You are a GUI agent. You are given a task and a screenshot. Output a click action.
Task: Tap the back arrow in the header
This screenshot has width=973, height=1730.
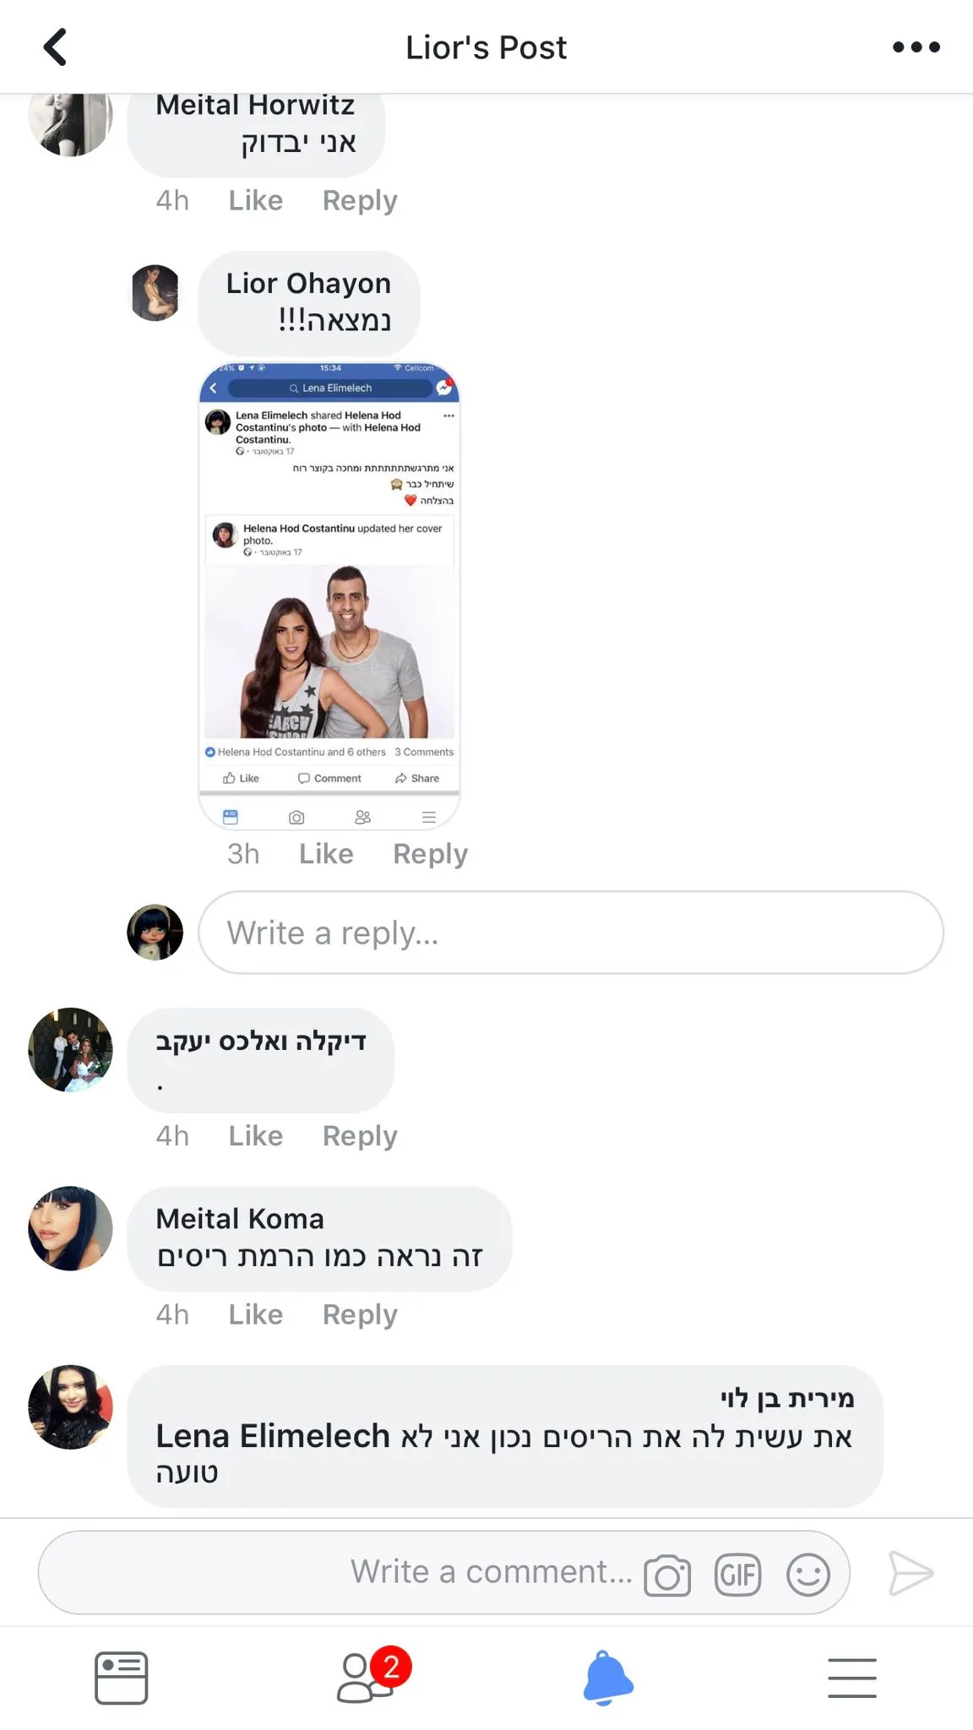(x=55, y=47)
